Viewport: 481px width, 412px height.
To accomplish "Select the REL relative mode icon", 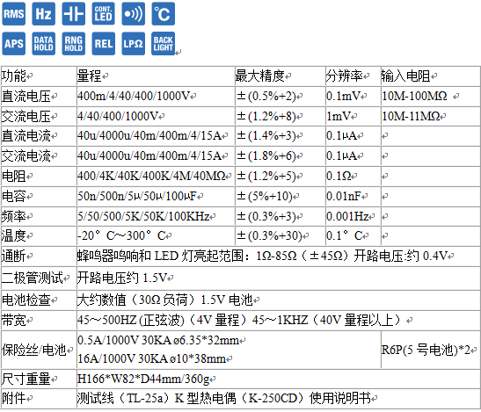I will [x=104, y=44].
